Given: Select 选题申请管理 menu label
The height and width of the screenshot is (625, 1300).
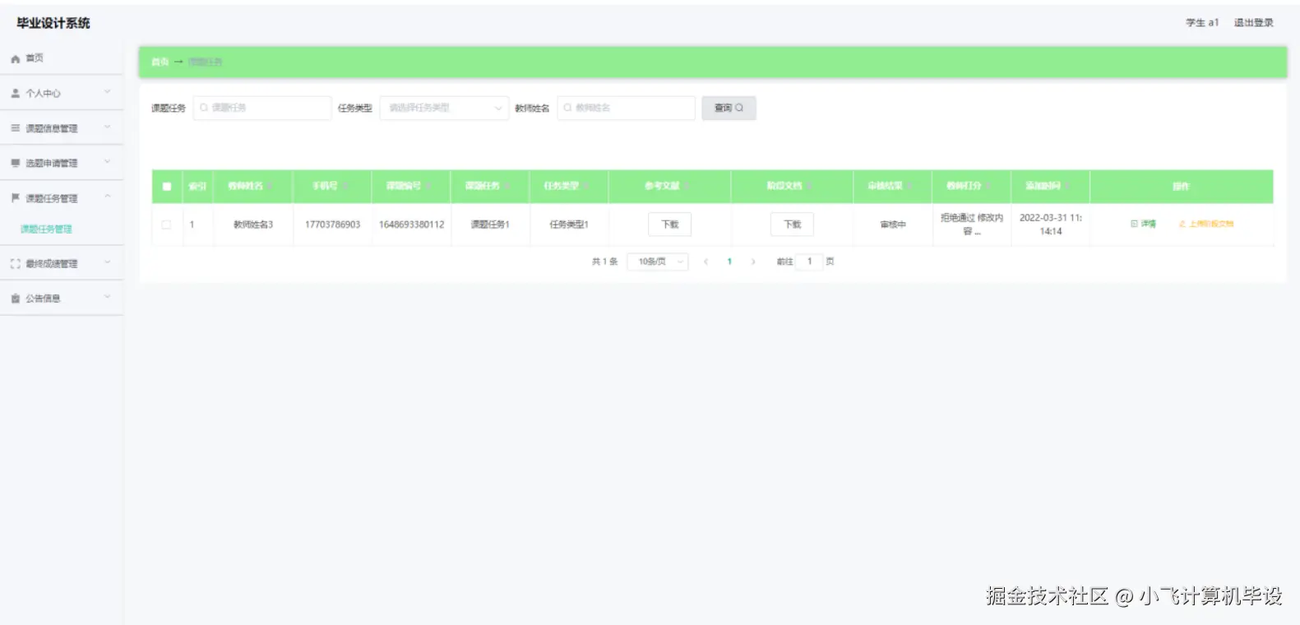Looking at the screenshot, I should [52, 163].
